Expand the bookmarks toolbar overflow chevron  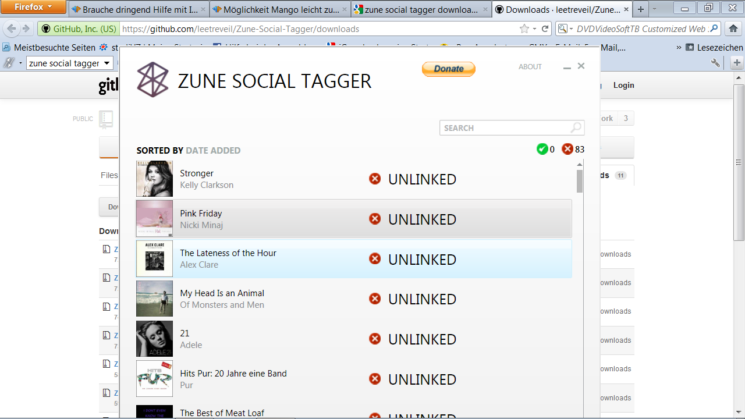(679, 48)
